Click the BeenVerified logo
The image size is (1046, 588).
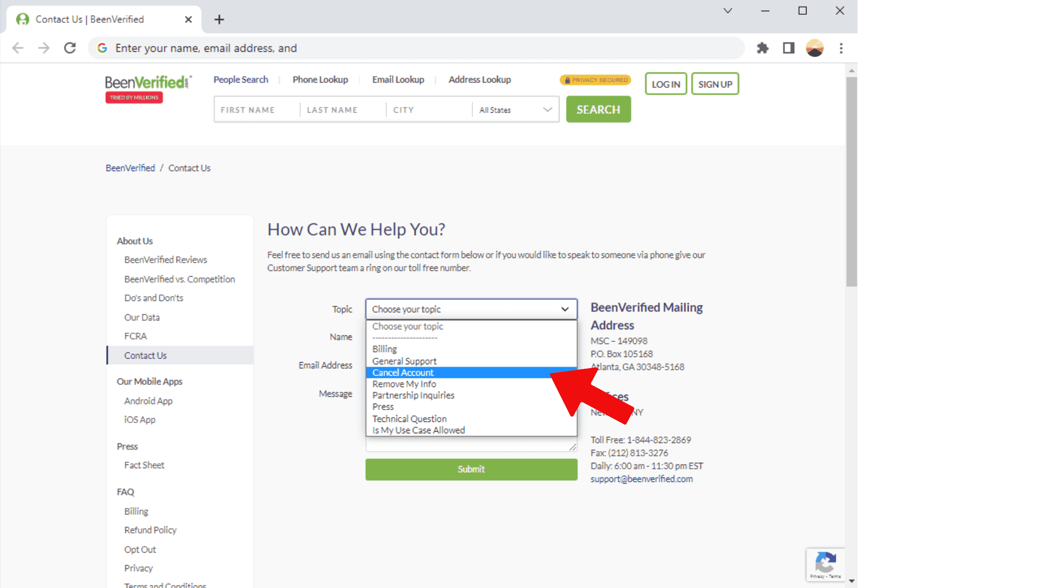click(148, 89)
